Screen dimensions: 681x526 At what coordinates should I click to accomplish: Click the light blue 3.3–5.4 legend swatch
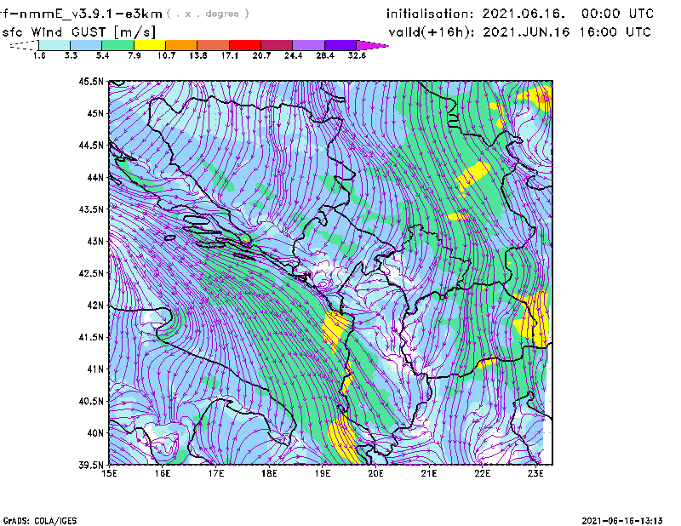[x=86, y=45]
